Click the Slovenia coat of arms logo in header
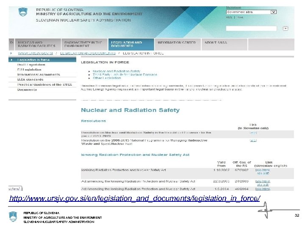This screenshot has width=305, height=228. (23, 12)
